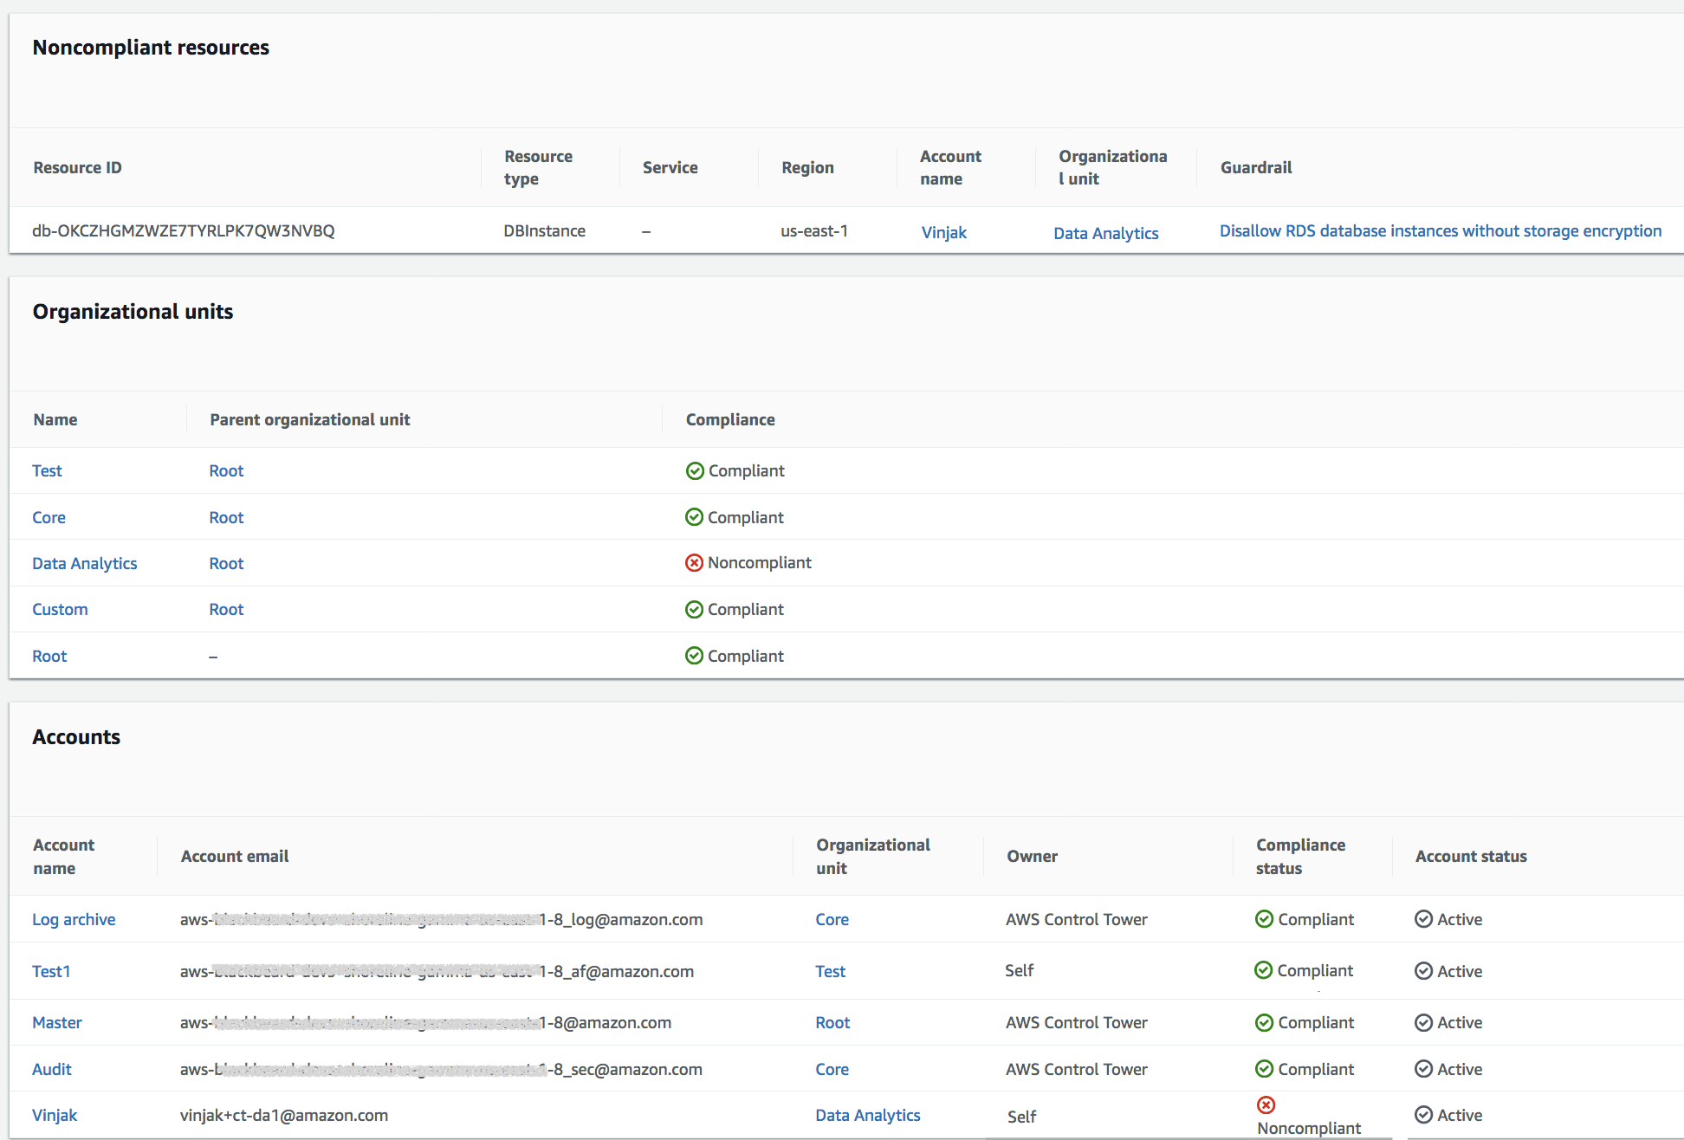Click the Noncompliant red icon beside Data Analytics OU
The width and height of the screenshot is (1684, 1140).
pyautogui.click(x=695, y=562)
